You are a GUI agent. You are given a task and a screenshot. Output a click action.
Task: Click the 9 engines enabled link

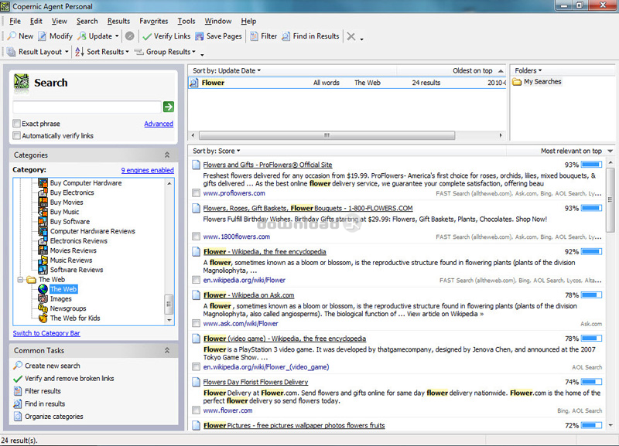(147, 170)
